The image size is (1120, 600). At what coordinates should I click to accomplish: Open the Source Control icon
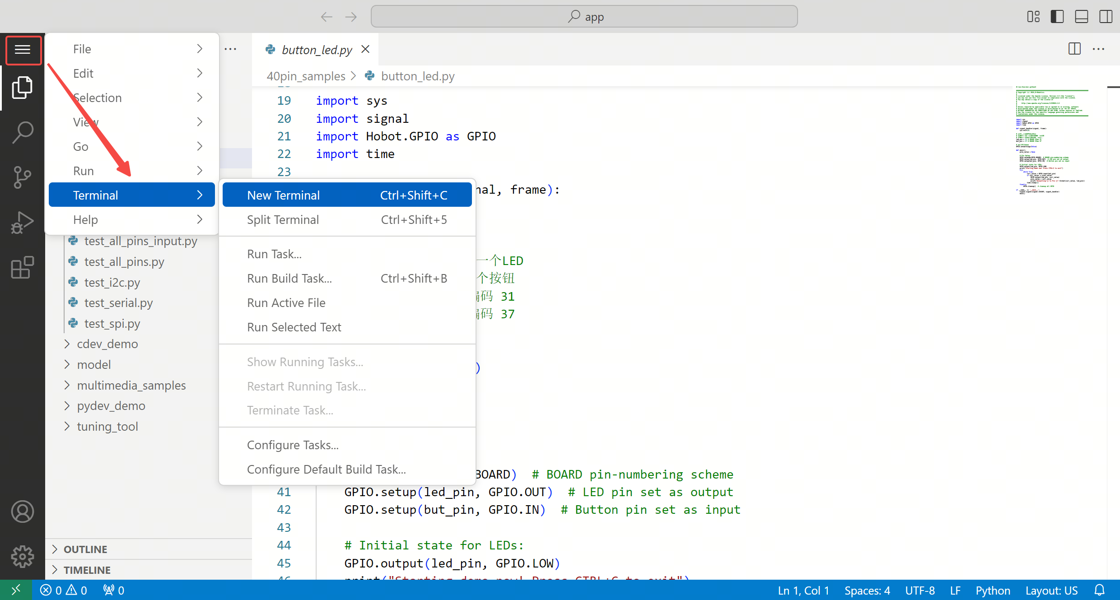point(22,177)
